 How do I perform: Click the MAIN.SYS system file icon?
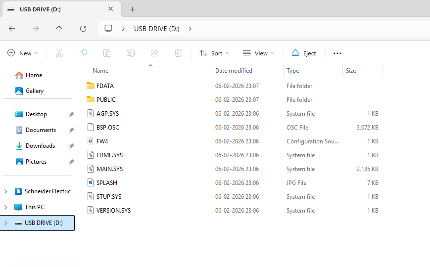click(91, 169)
